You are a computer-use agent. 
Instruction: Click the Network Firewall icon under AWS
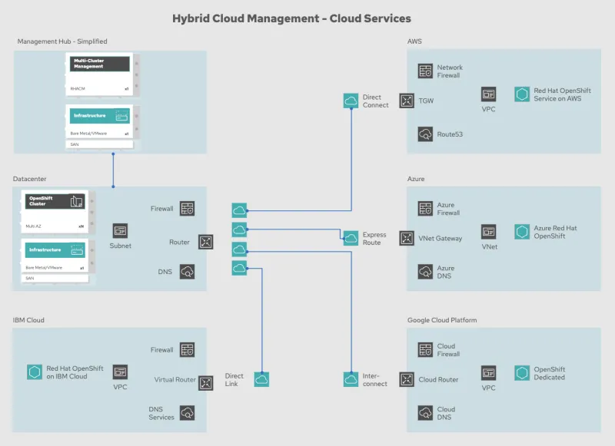click(425, 70)
